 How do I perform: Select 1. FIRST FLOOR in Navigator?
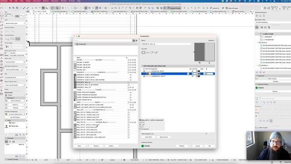tap(268, 34)
